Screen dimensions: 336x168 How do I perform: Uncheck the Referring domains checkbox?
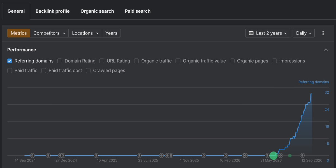tap(10, 61)
